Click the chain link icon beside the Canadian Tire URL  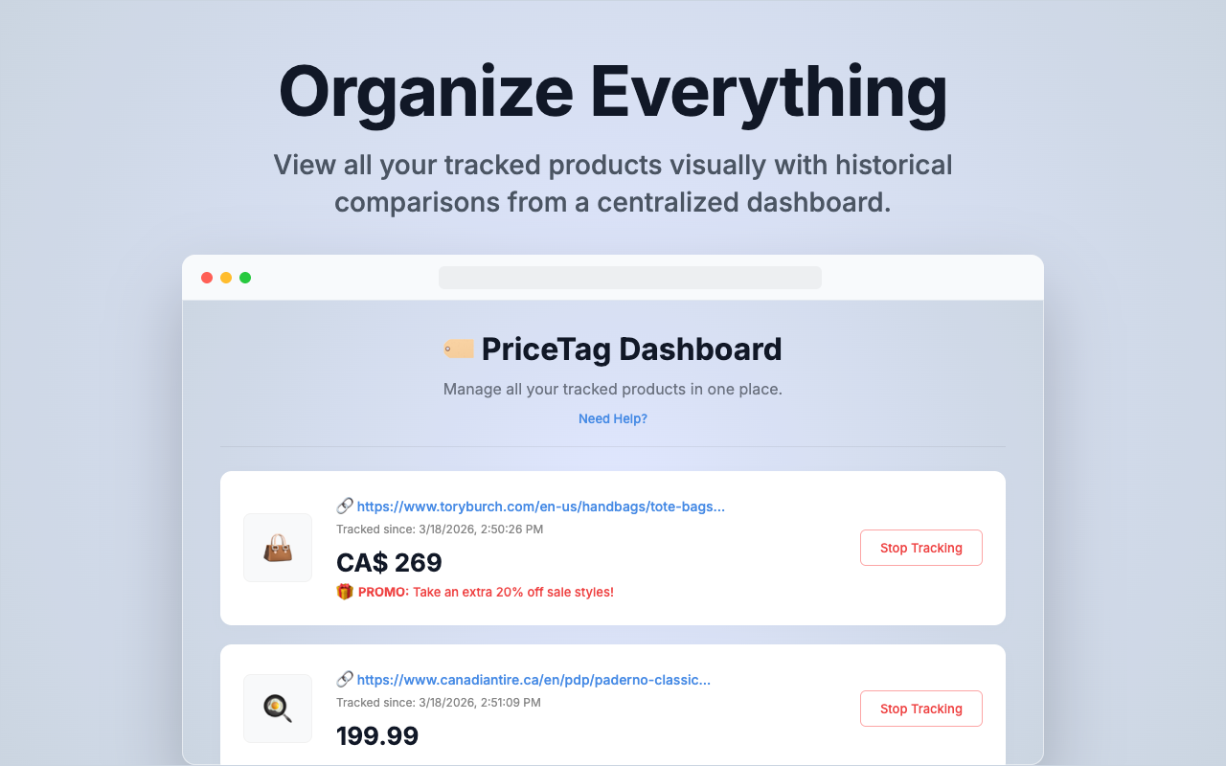click(345, 679)
